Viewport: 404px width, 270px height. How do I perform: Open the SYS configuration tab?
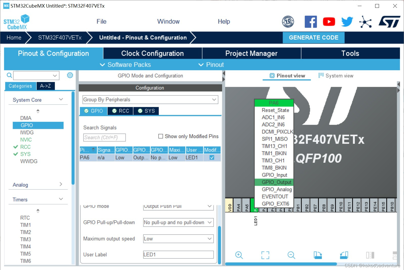click(x=146, y=111)
